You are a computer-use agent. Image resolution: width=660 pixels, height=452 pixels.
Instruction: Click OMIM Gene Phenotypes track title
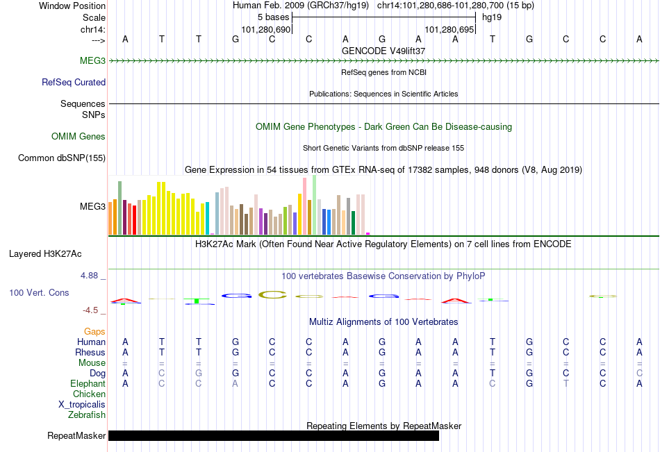click(383, 126)
